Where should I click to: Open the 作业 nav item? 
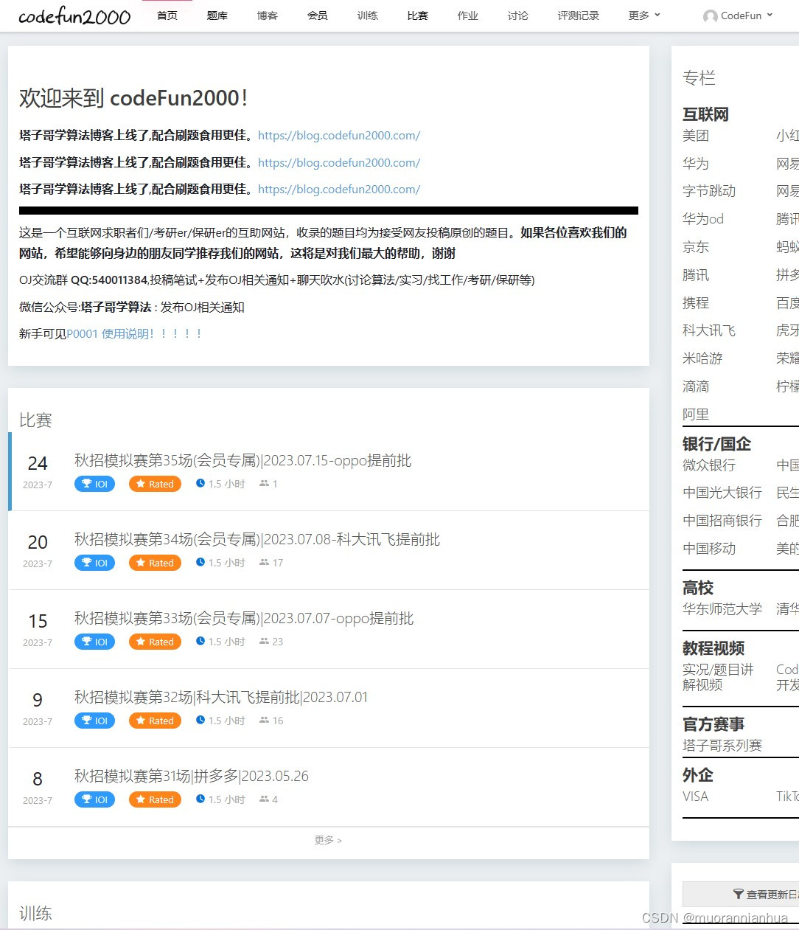(x=468, y=15)
